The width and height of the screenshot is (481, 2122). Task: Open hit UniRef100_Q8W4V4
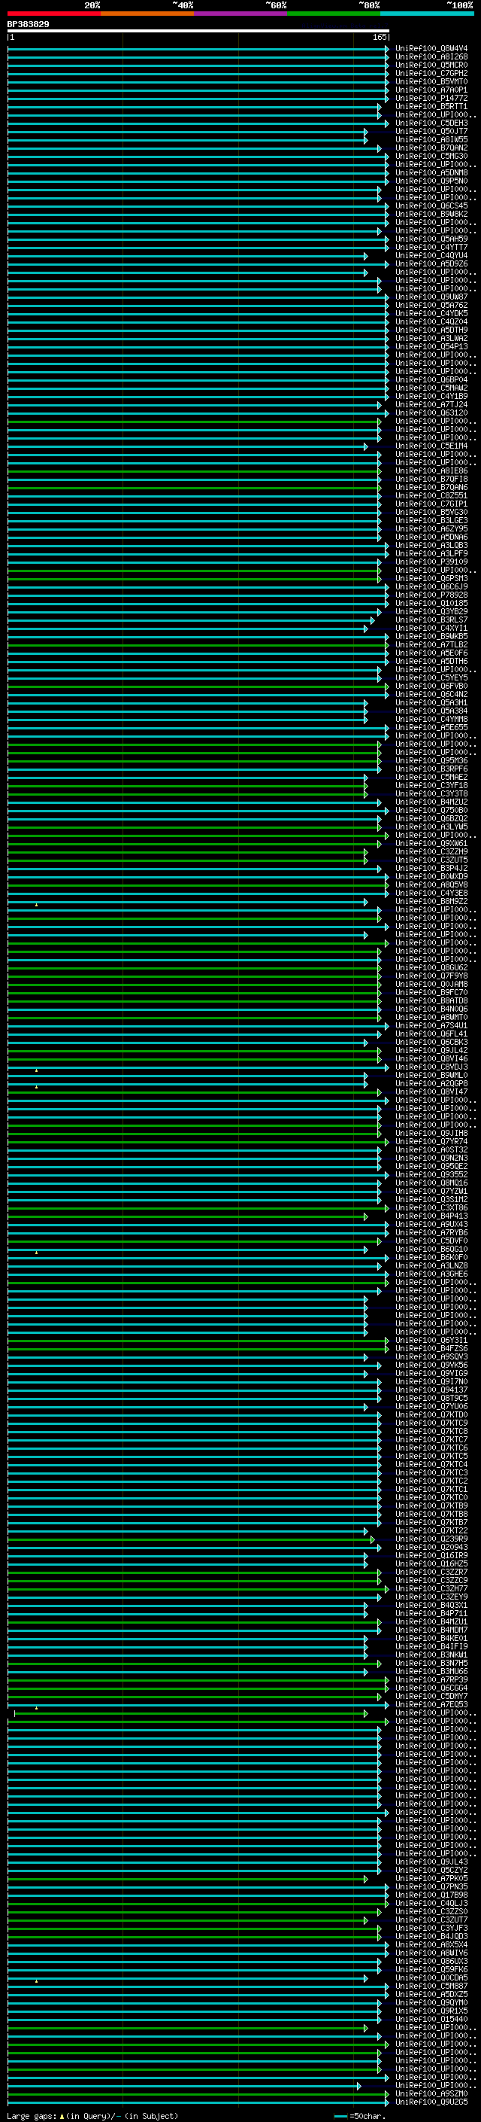pyautogui.click(x=431, y=49)
